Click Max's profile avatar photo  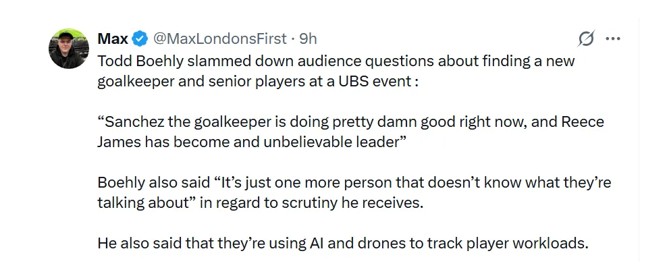70,49
